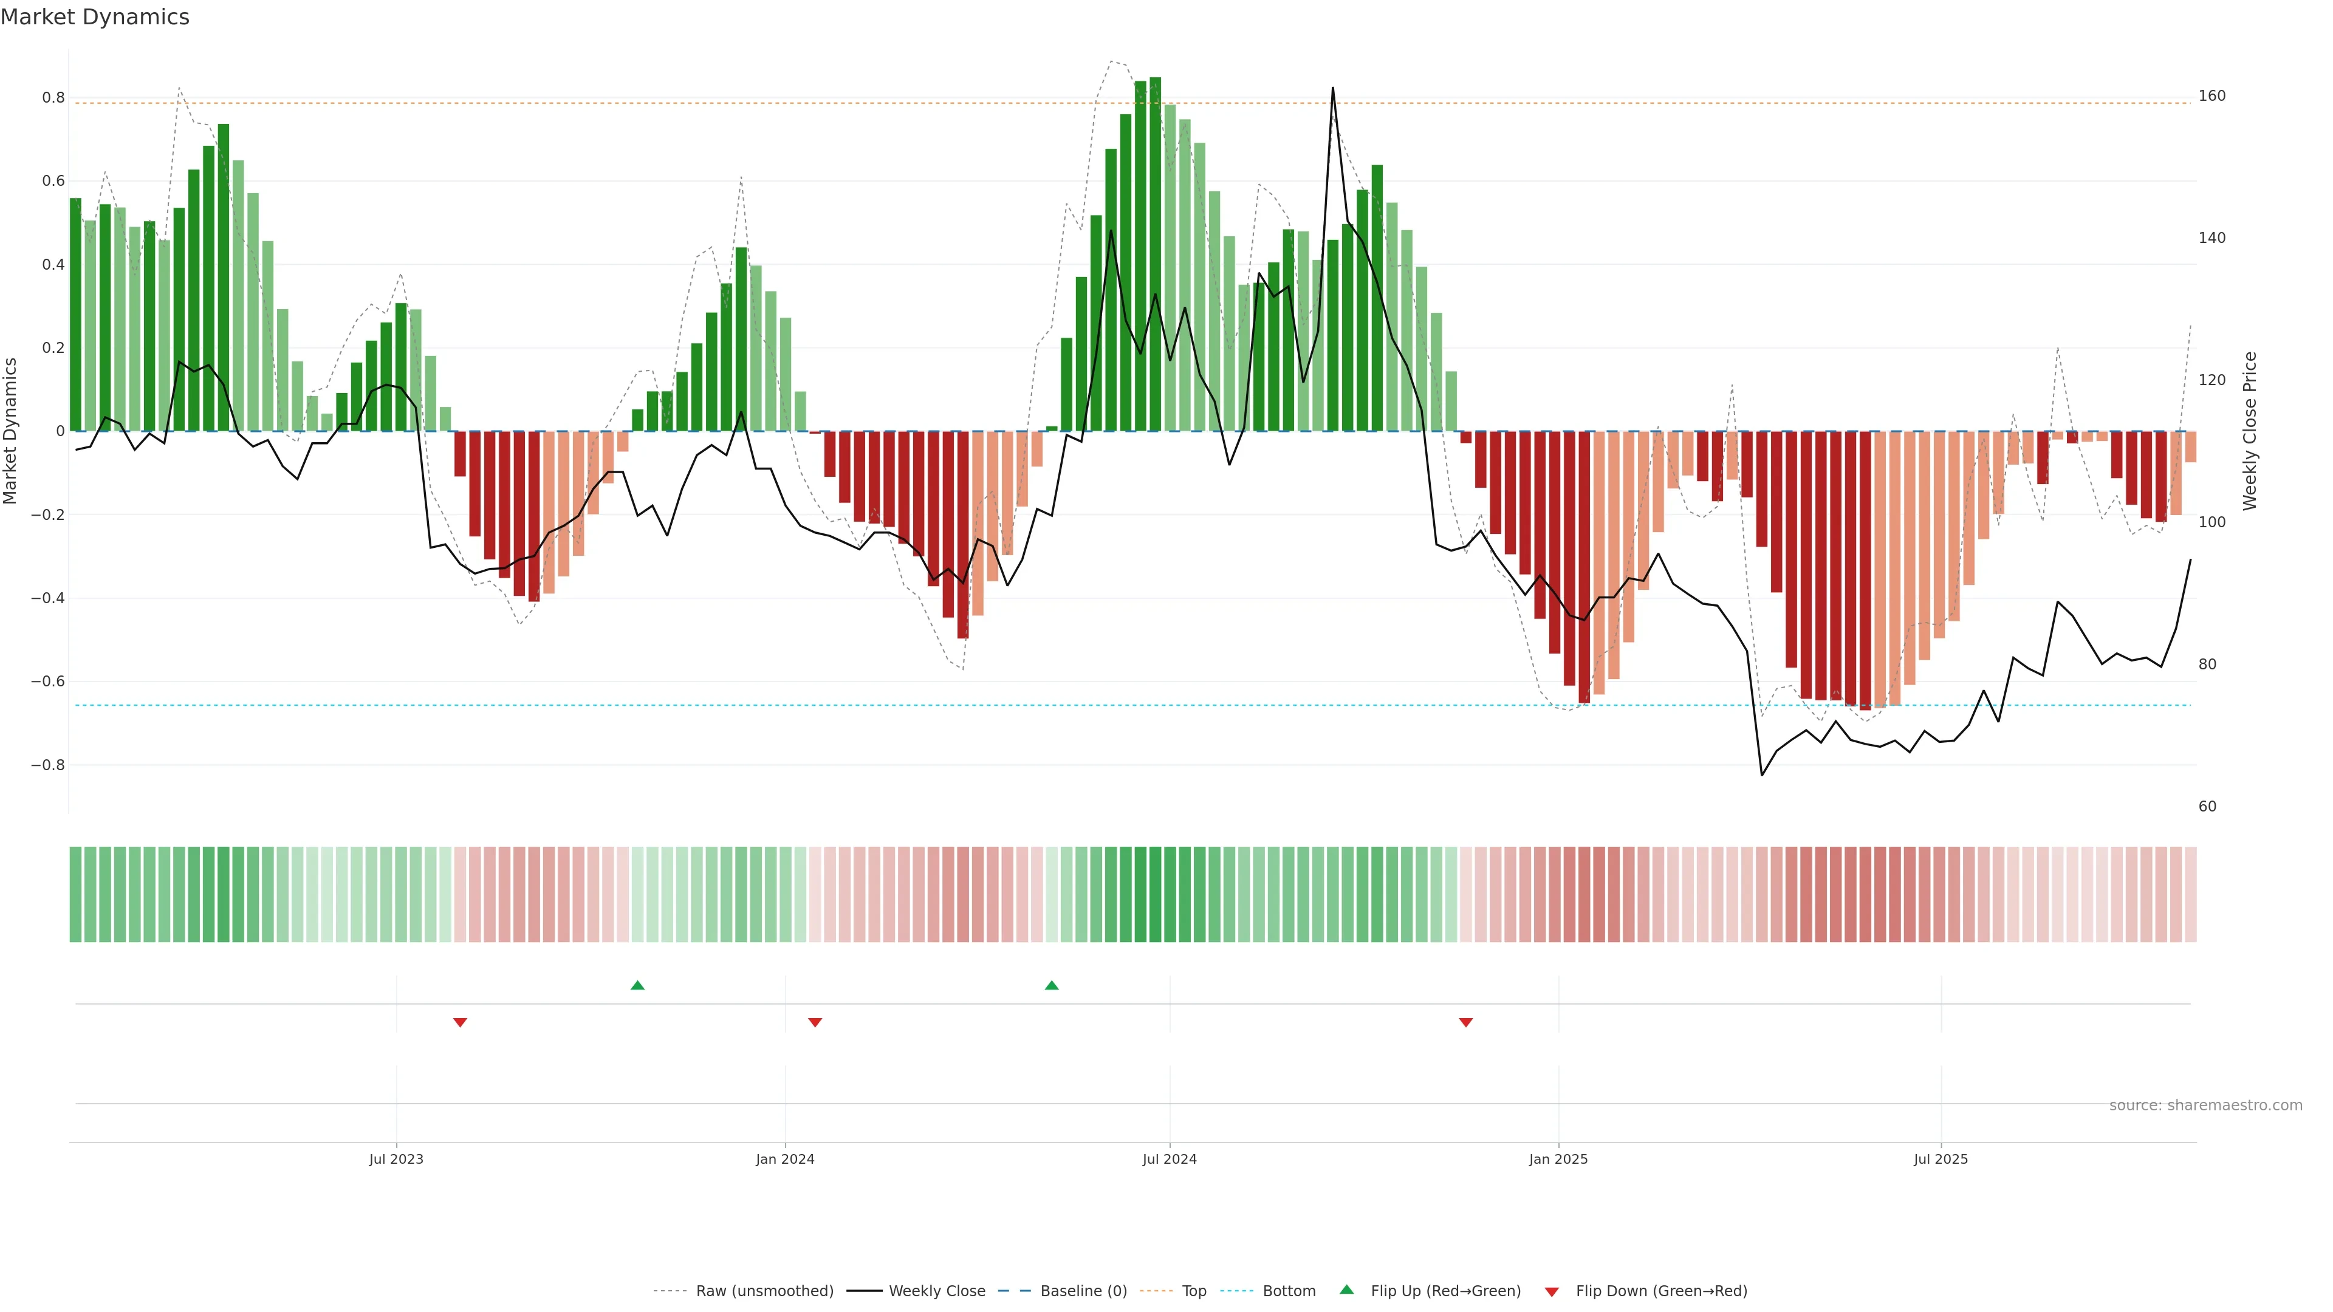Click the Weekly Close Price axis title
Viewport: 2333px width, 1312px height.
click(2250, 431)
